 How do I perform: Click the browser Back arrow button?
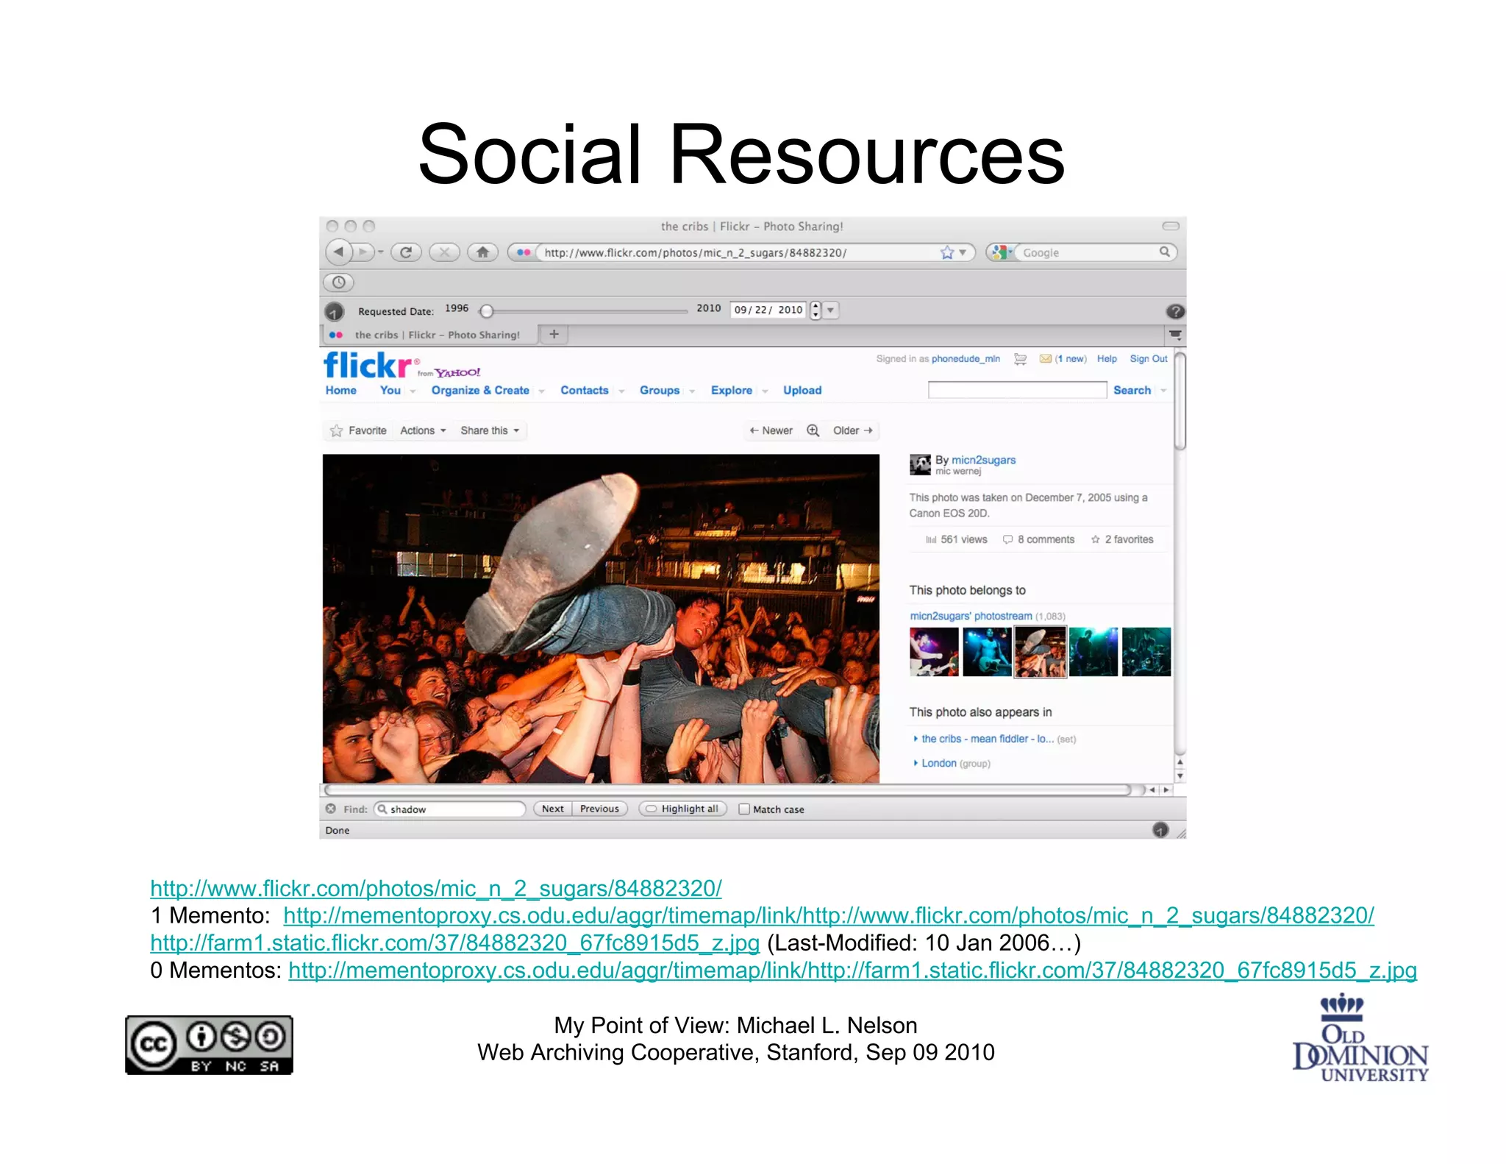pyautogui.click(x=338, y=252)
